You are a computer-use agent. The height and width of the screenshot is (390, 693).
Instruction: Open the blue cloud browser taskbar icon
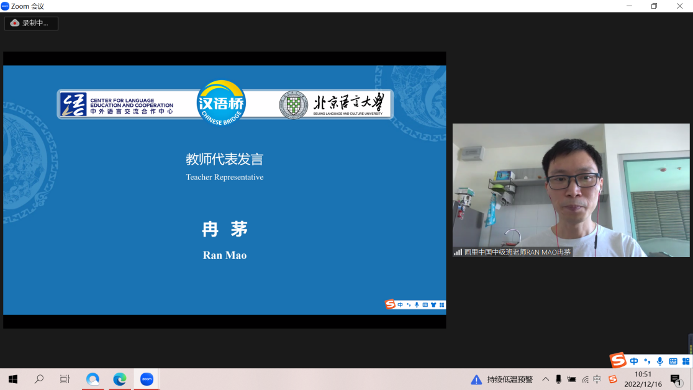[93, 379]
